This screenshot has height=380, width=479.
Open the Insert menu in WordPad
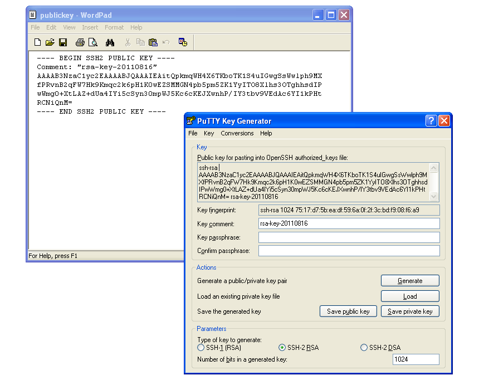[90, 27]
